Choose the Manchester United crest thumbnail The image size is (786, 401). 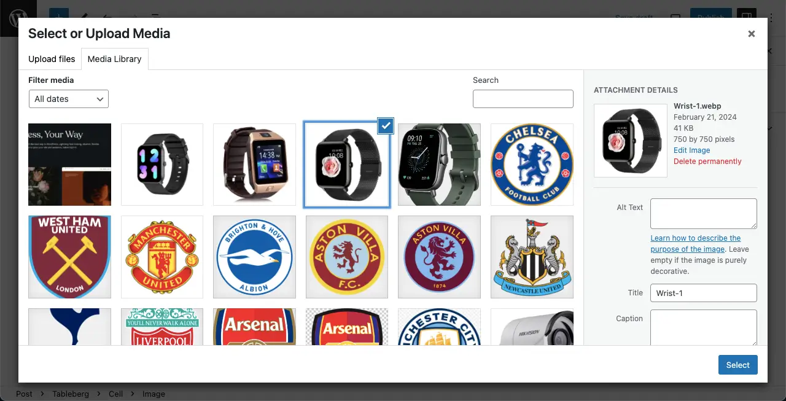click(162, 257)
